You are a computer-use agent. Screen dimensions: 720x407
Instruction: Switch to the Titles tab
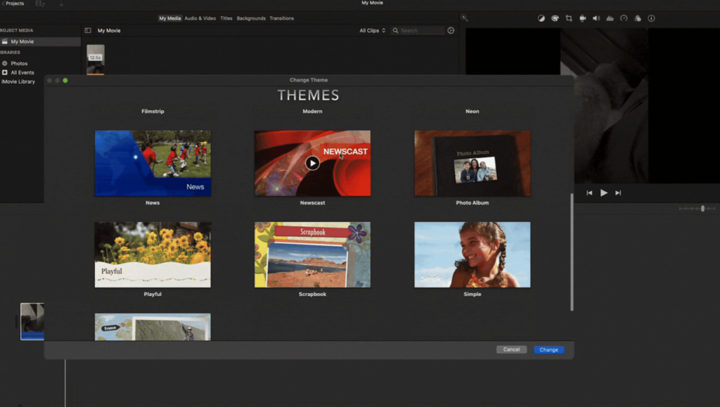226,18
